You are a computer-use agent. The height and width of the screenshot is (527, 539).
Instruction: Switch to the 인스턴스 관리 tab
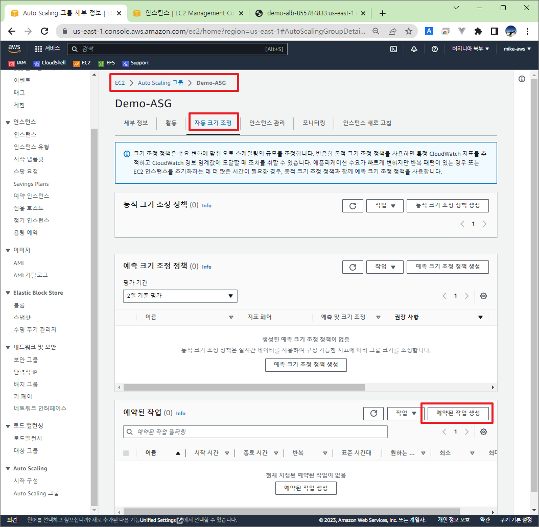pyautogui.click(x=267, y=123)
